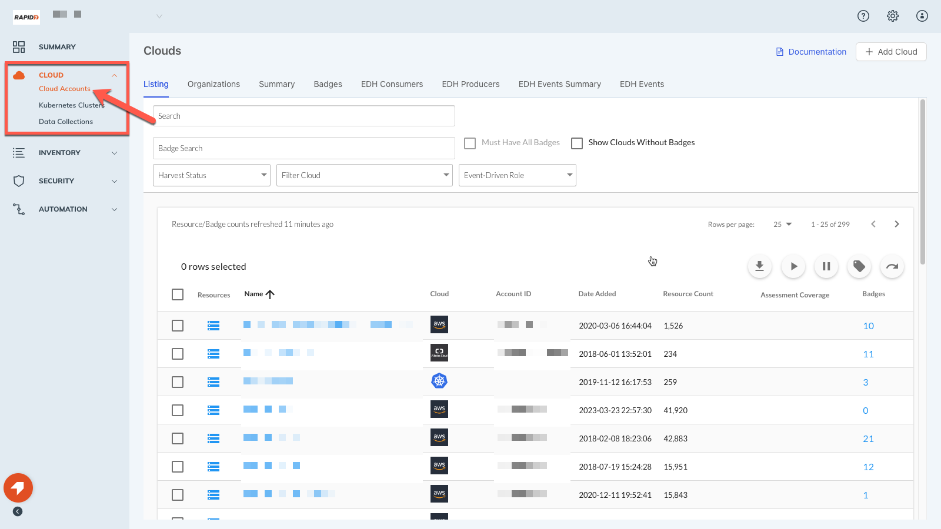Open the Filter Cloud dropdown
Image resolution: width=941 pixels, height=529 pixels.
364,175
